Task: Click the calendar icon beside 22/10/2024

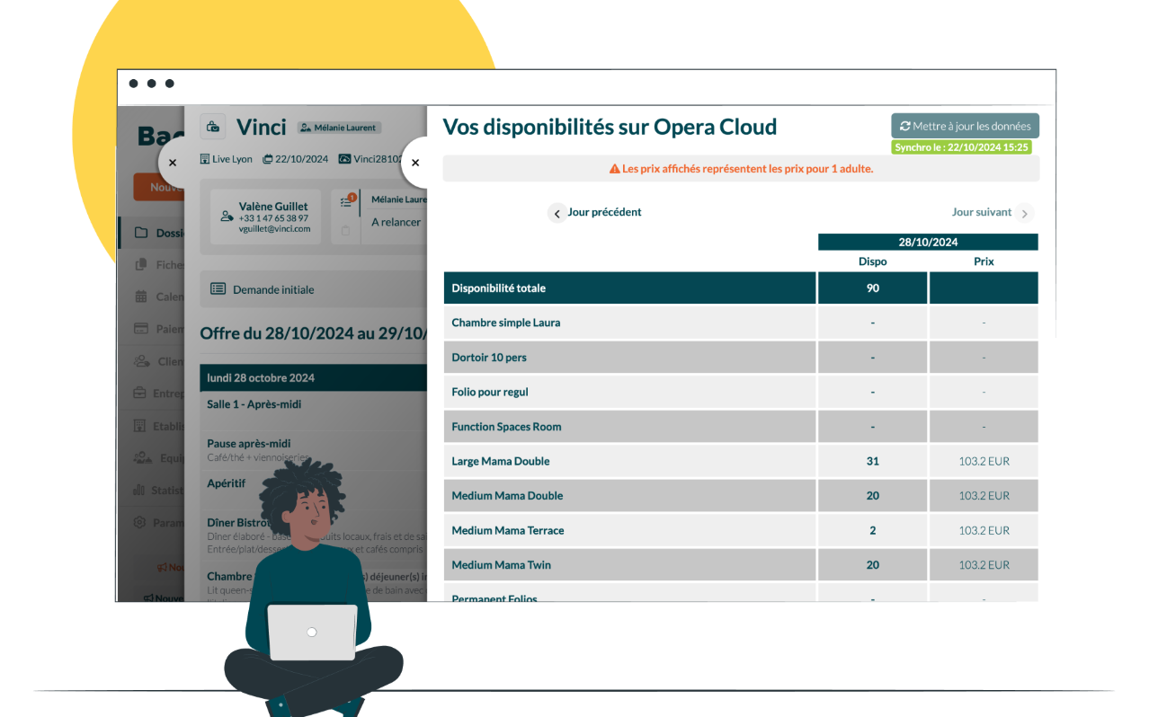Action: pyautogui.click(x=268, y=159)
